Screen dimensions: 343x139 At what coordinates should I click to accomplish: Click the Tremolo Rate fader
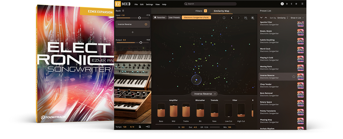[214, 110]
